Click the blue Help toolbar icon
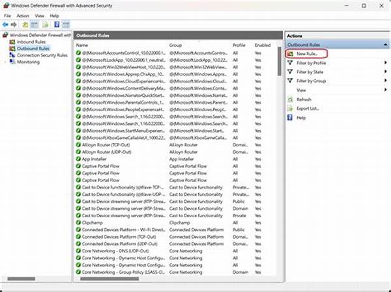This screenshot has height=292, width=391. 57,25
